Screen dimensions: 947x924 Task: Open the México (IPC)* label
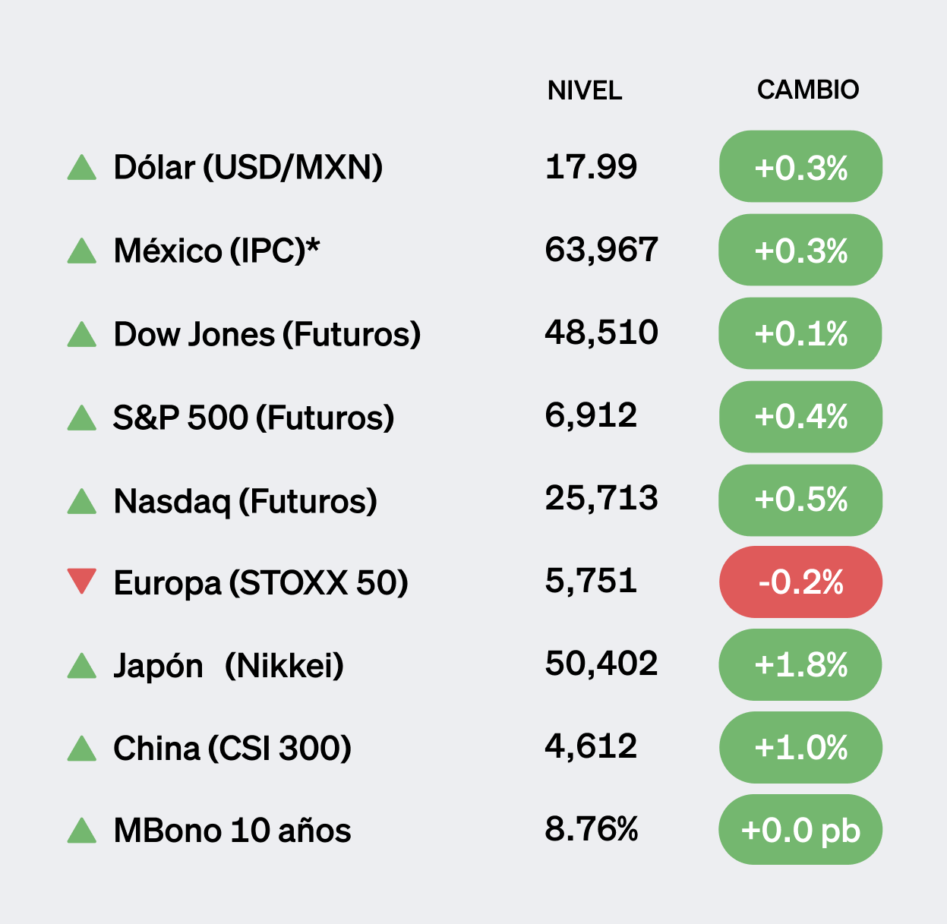pyautogui.click(x=217, y=251)
